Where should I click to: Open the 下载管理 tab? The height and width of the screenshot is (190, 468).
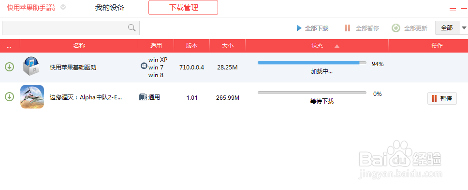(x=183, y=7)
